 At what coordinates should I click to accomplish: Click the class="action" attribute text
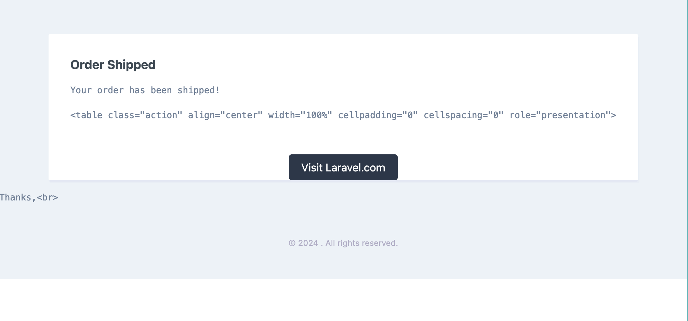tap(145, 115)
